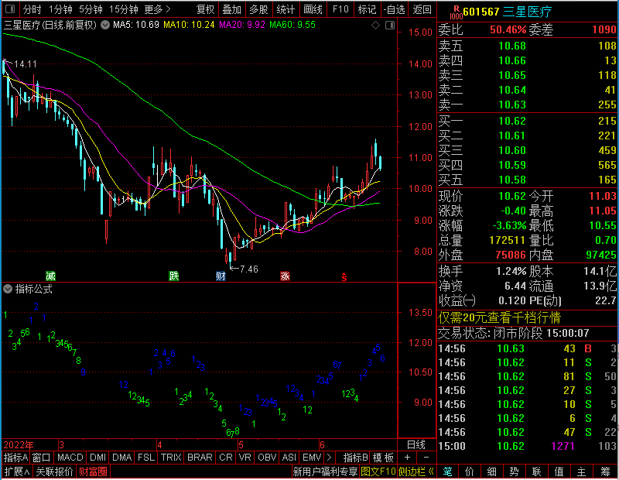This screenshot has height=480, width=619.
Task: Click the green 跌 event marker
Action: pyautogui.click(x=173, y=276)
